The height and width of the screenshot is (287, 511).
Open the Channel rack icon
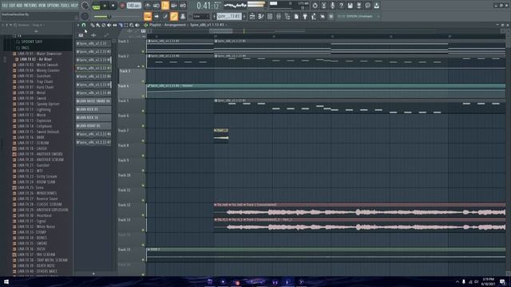(270, 16)
